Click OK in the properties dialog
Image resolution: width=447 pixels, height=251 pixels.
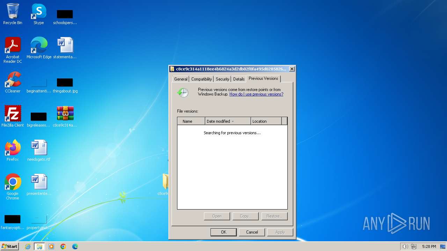click(x=223, y=232)
